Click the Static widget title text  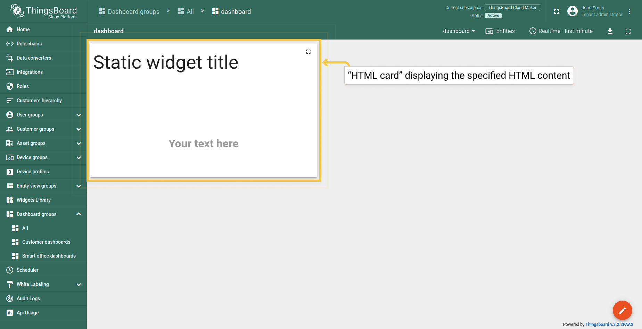pyautogui.click(x=166, y=63)
